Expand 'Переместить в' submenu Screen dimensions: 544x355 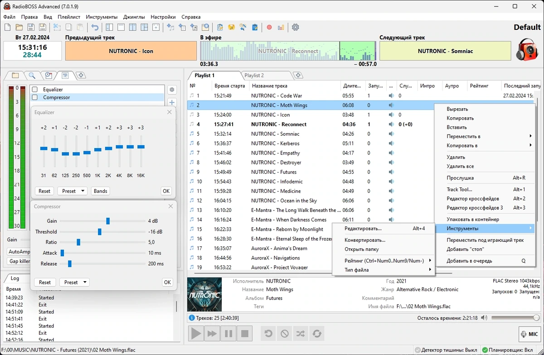(x=484, y=136)
